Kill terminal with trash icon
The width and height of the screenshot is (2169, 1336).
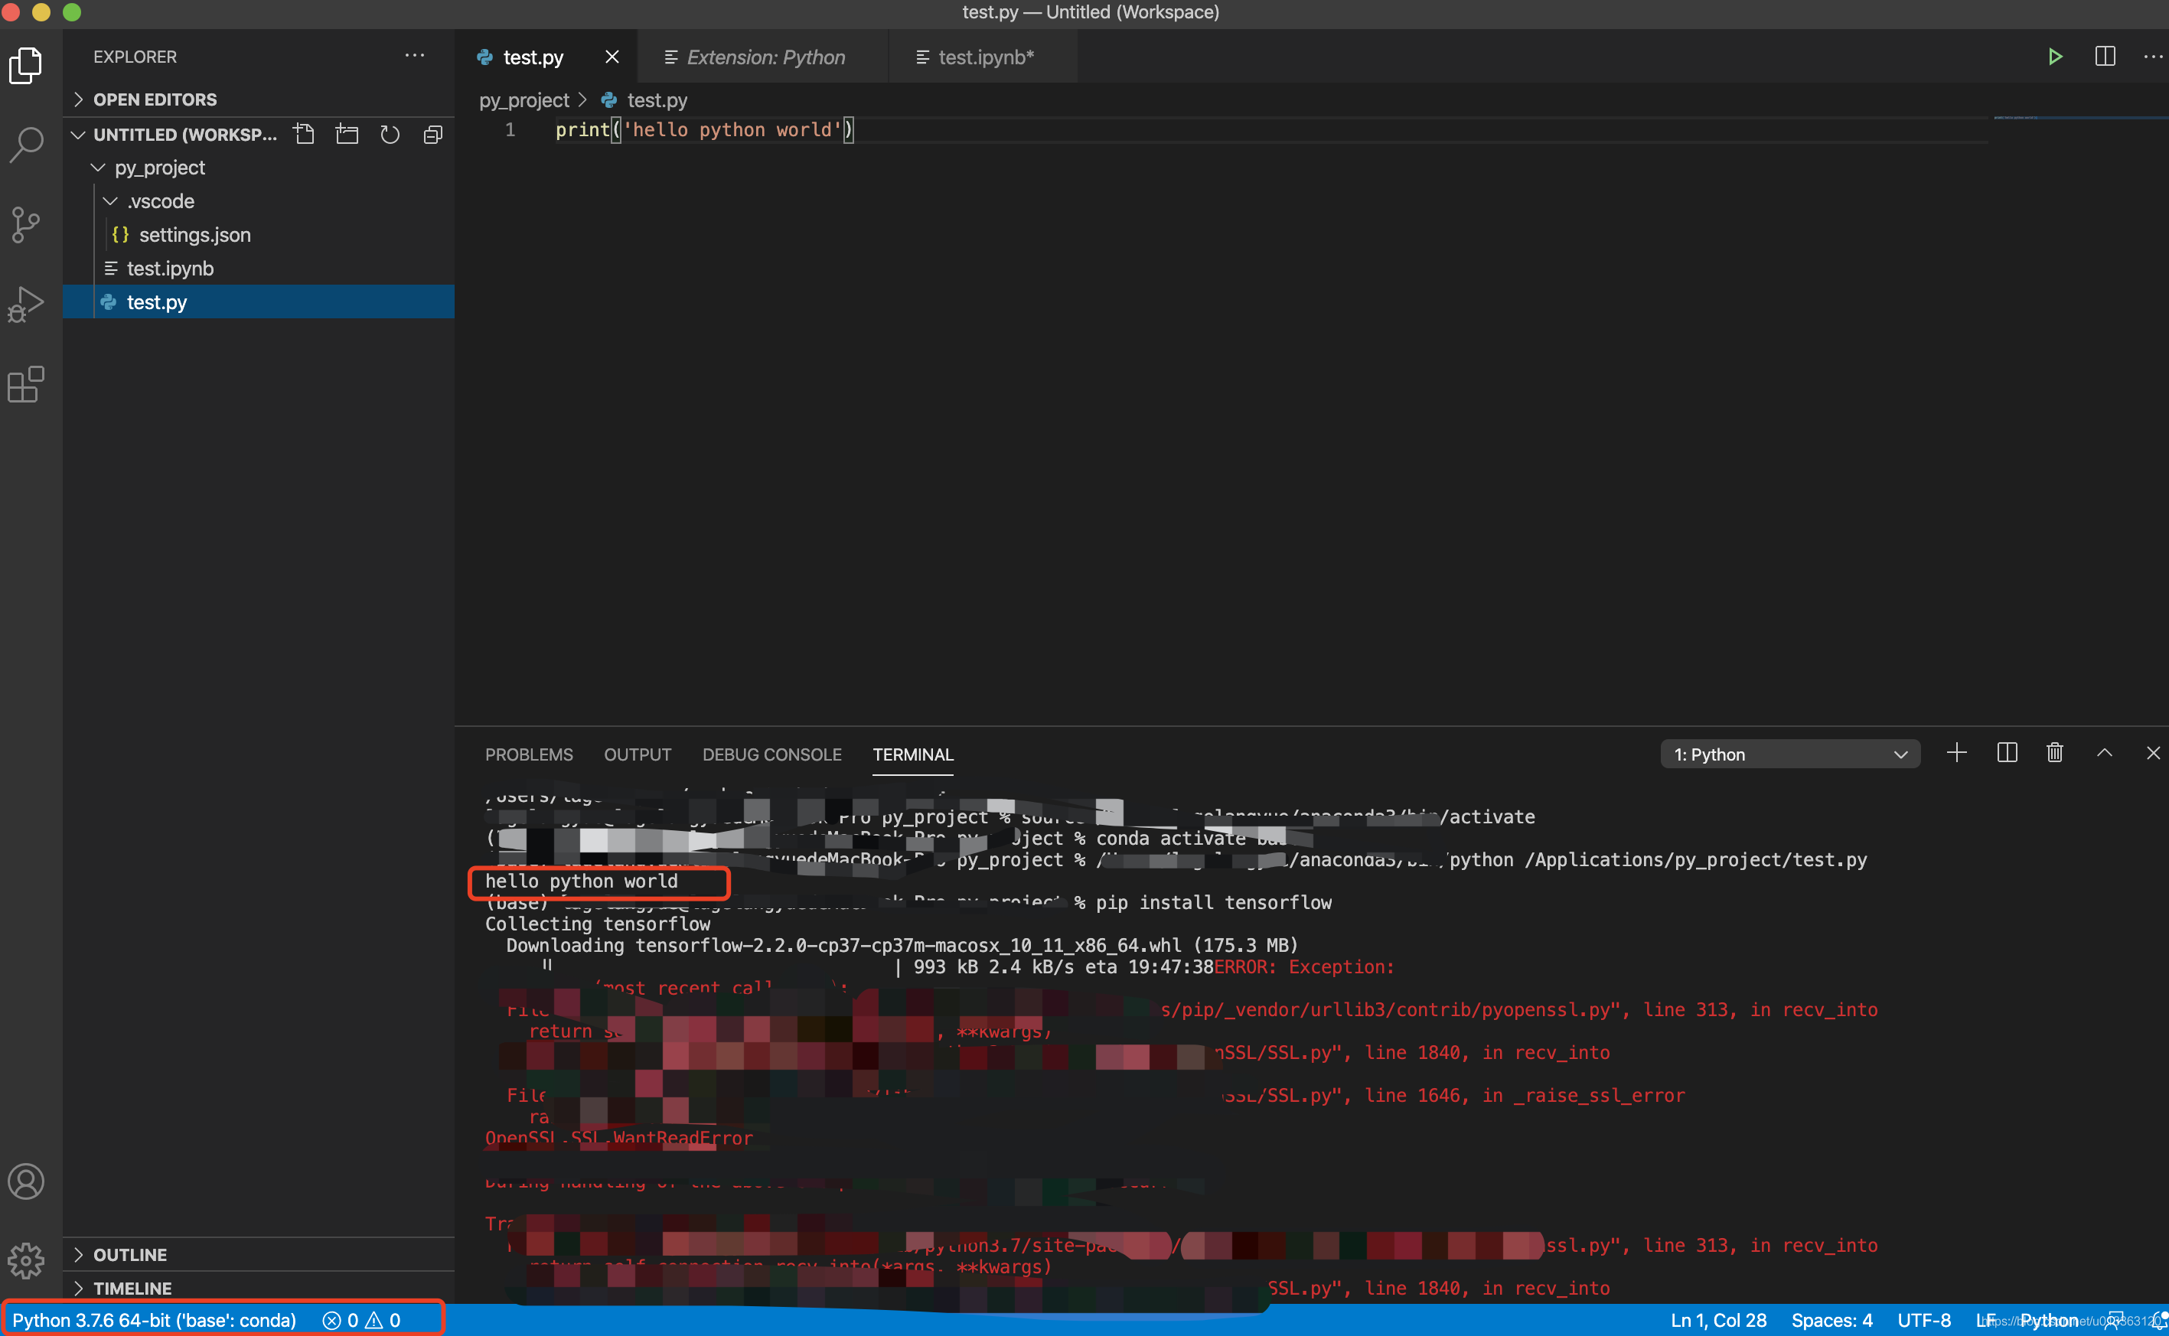click(x=2055, y=753)
